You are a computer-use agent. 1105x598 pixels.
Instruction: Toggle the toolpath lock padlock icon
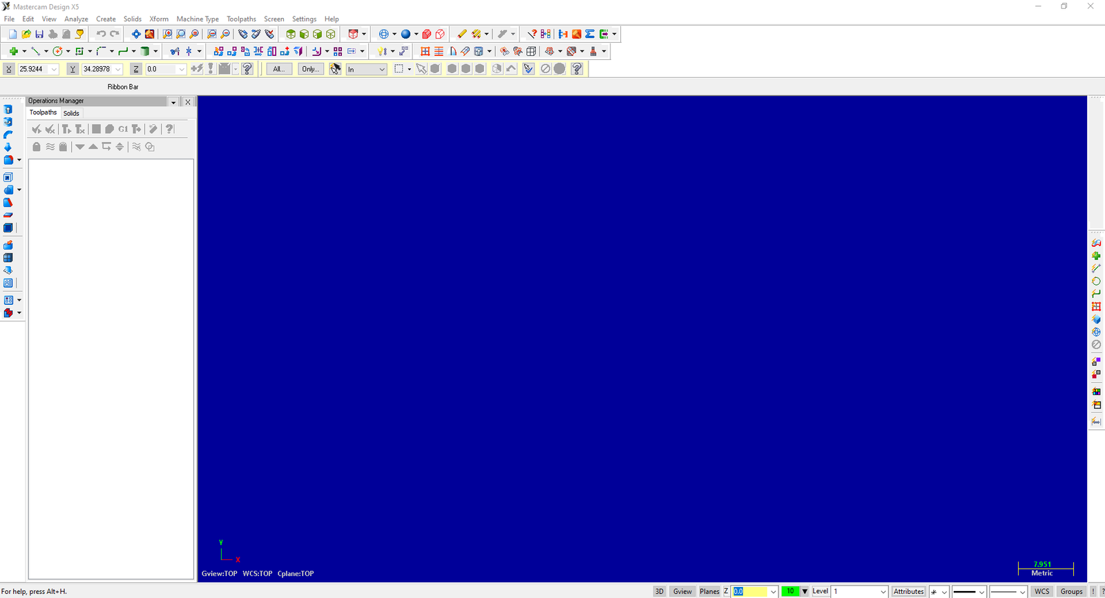37,146
